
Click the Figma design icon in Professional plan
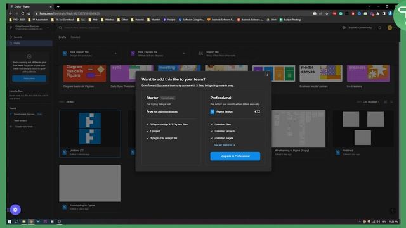(x=213, y=111)
